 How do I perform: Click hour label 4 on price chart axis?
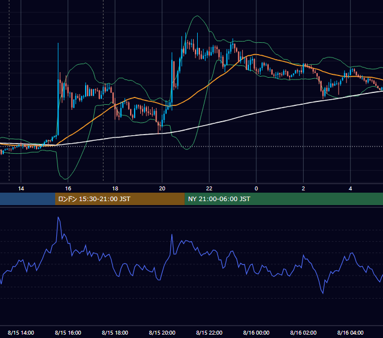click(350, 188)
